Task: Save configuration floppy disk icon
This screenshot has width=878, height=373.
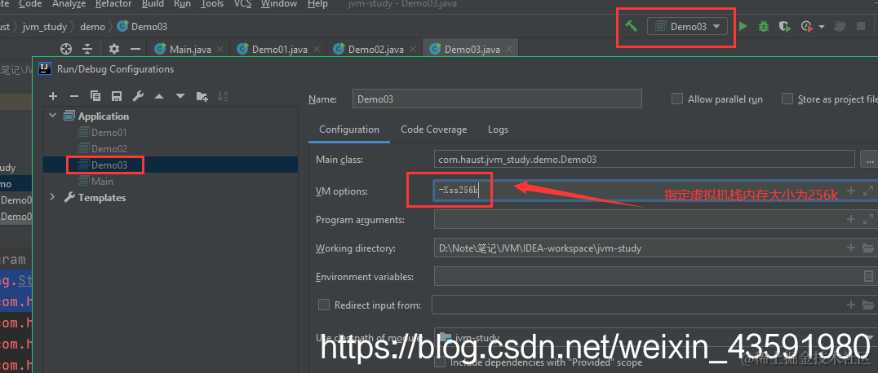Action: [x=117, y=96]
